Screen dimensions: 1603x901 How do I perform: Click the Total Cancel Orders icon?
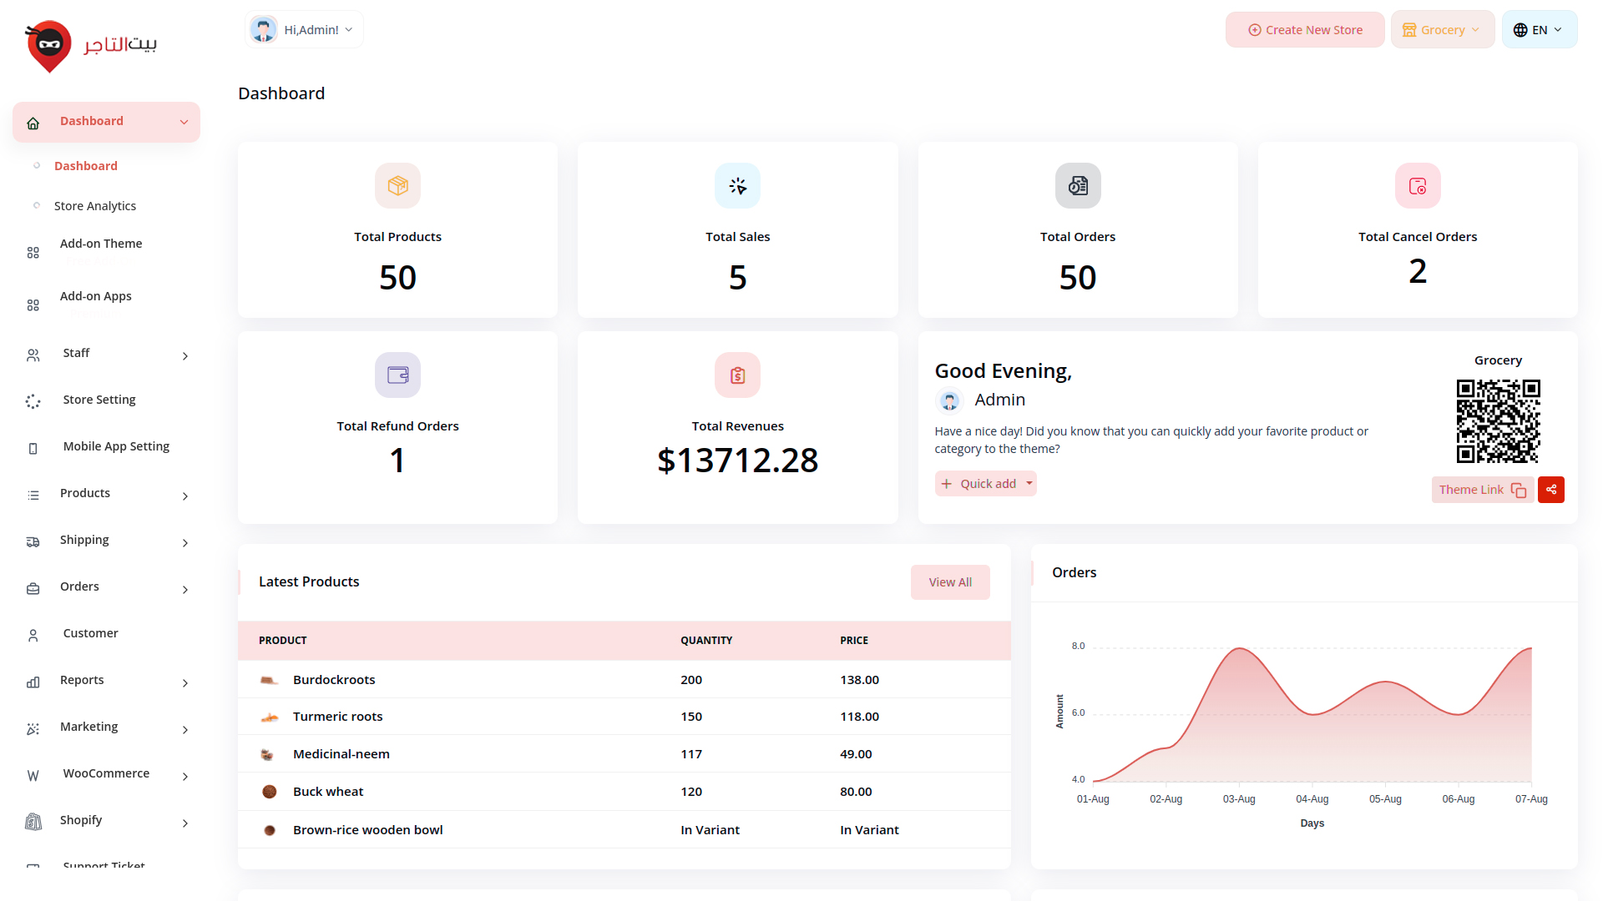click(x=1417, y=185)
